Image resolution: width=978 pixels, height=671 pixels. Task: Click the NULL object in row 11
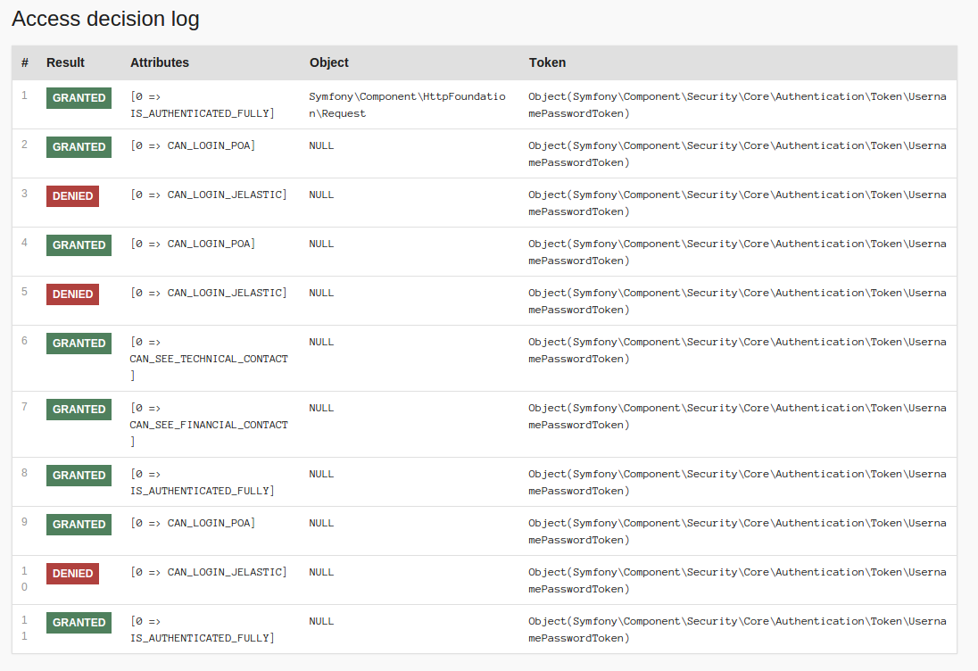(321, 622)
